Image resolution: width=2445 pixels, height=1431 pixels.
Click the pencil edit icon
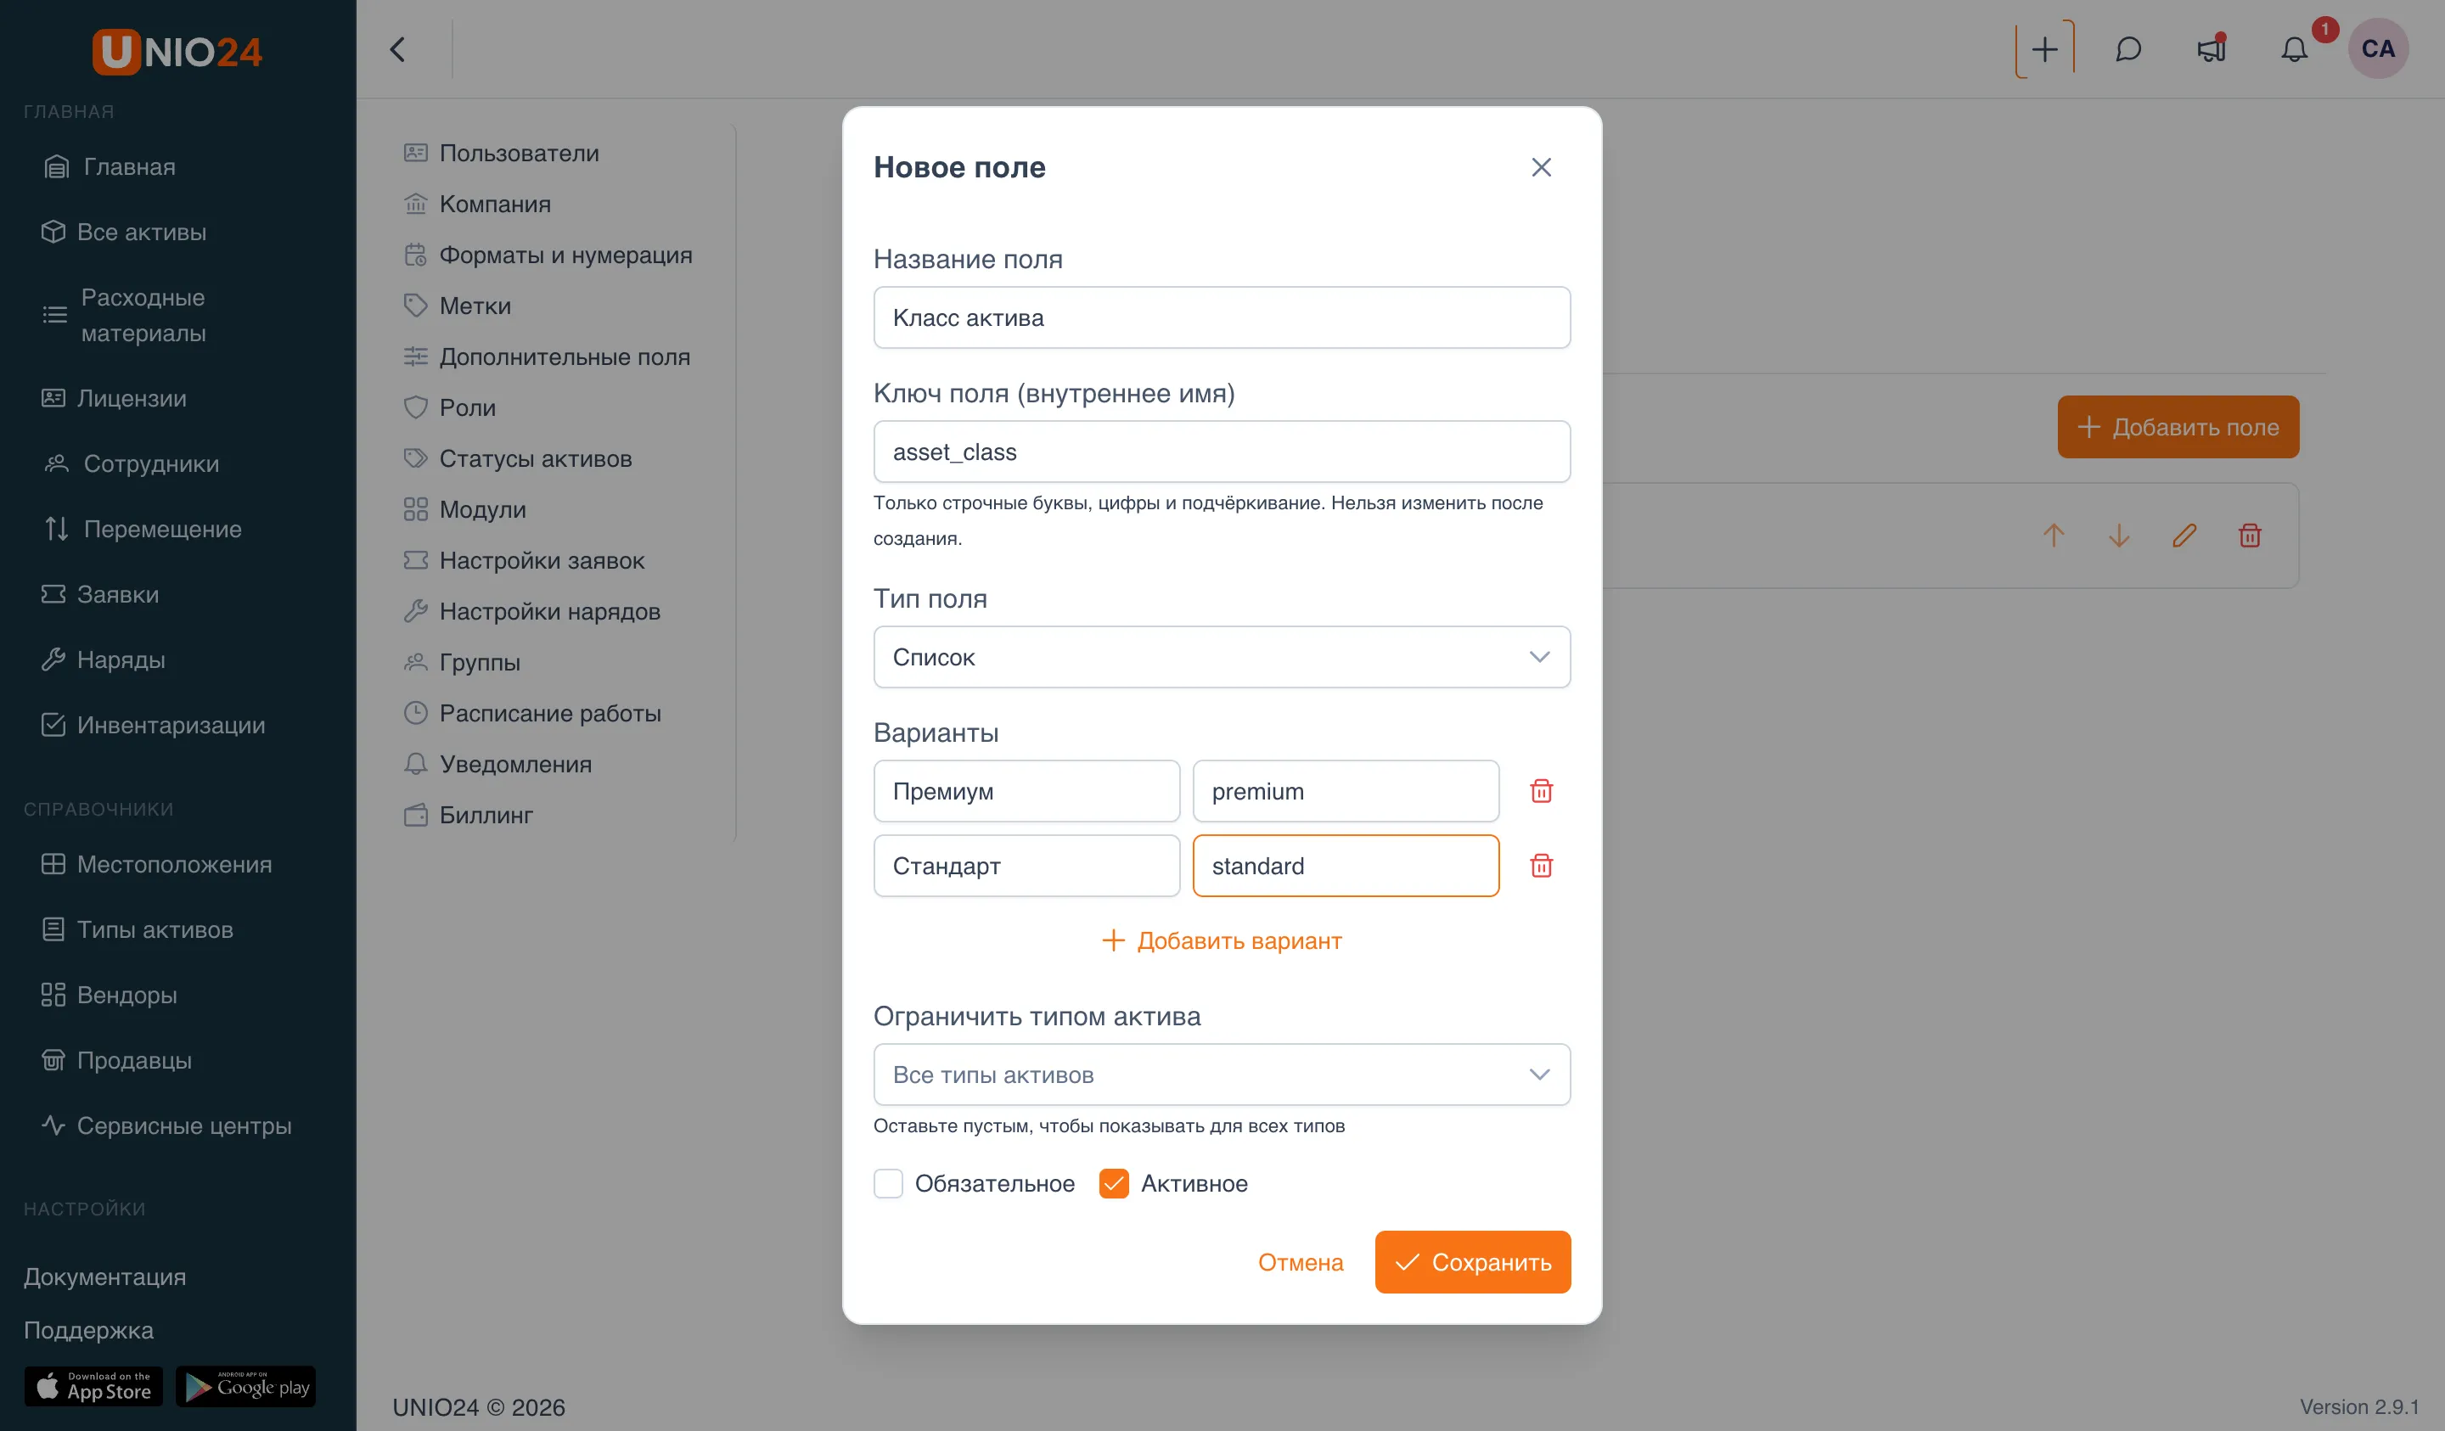[x=2184, y=536]
